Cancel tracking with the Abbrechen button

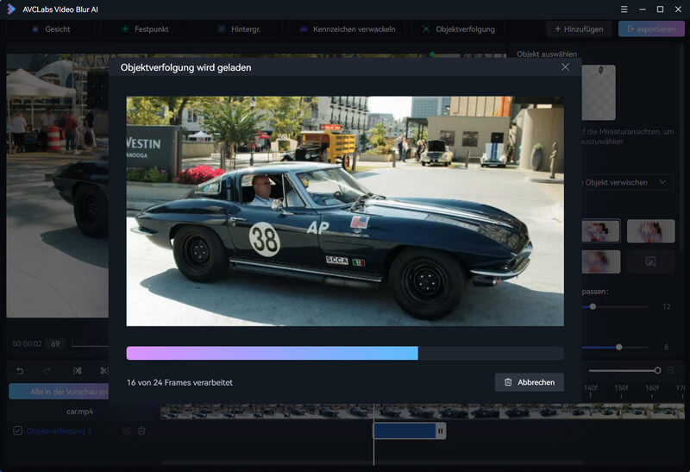(530, 382)
